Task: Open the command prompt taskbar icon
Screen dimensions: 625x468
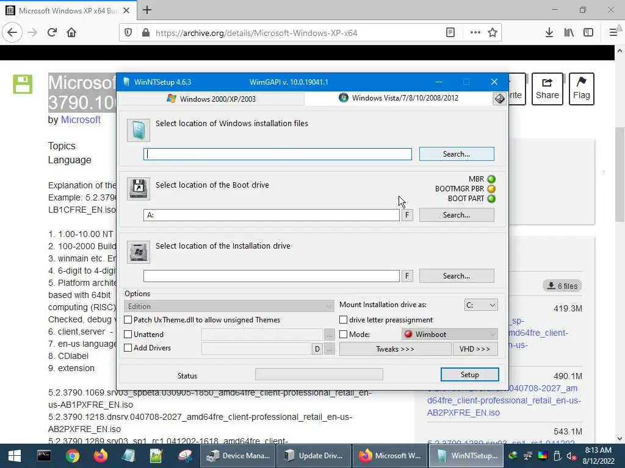Action: pyautogui.click(x=44, y=456)
